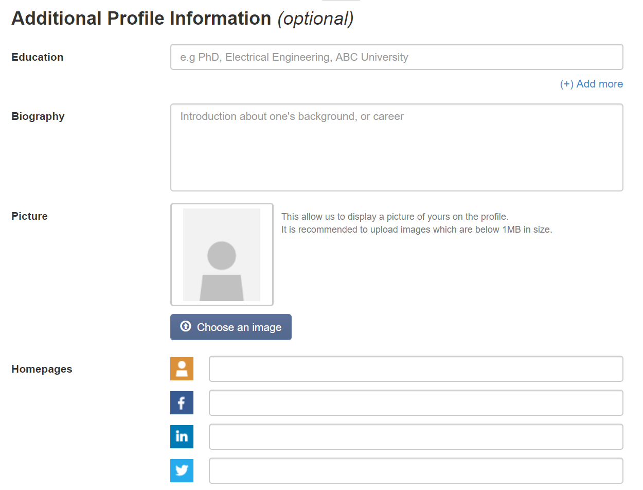Click the Picture field label

(29, 216)
